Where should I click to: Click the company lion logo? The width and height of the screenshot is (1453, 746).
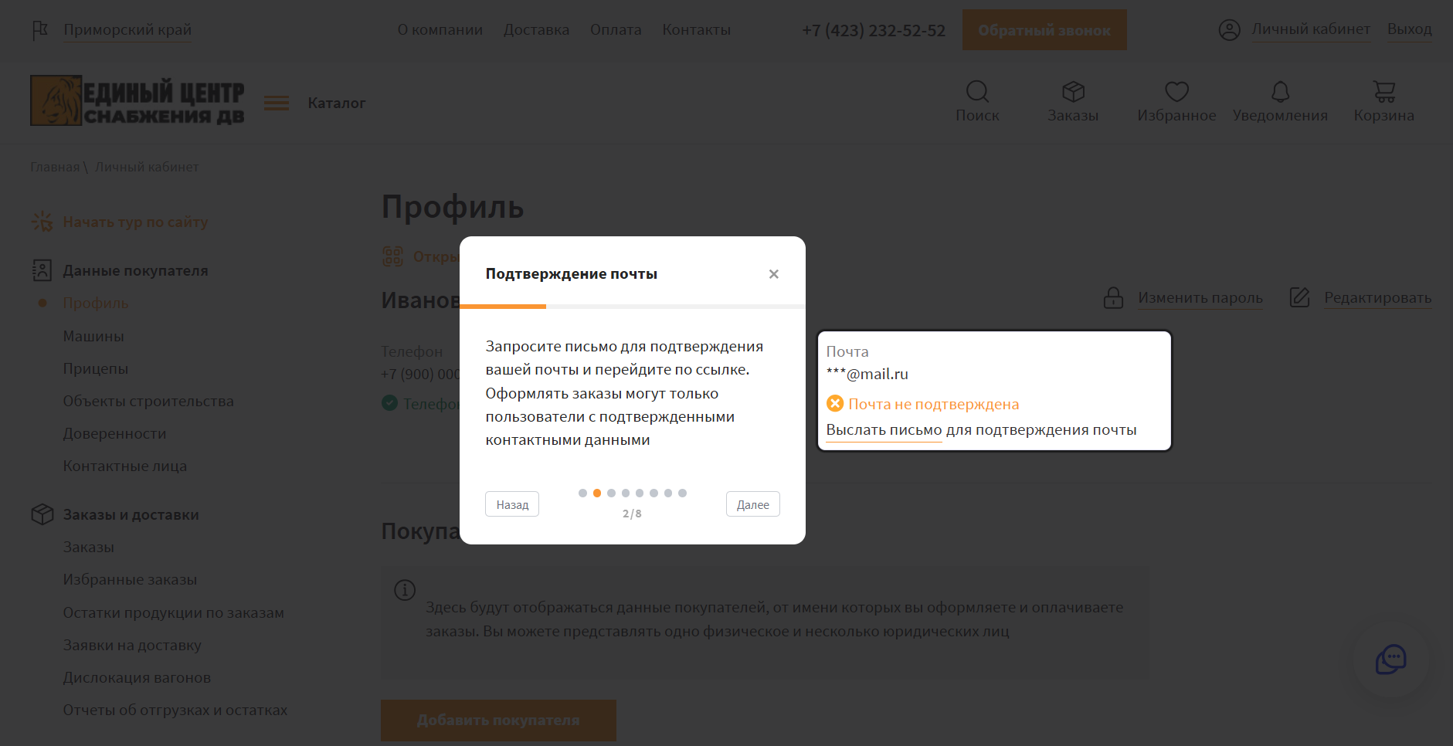pos(56,100)
